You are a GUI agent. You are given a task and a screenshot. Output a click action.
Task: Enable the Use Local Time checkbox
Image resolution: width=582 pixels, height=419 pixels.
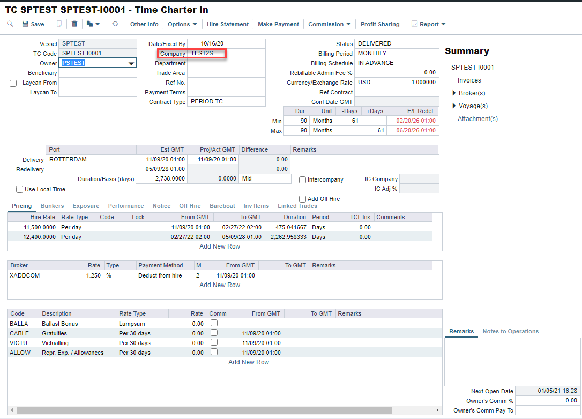click(20, 189)
